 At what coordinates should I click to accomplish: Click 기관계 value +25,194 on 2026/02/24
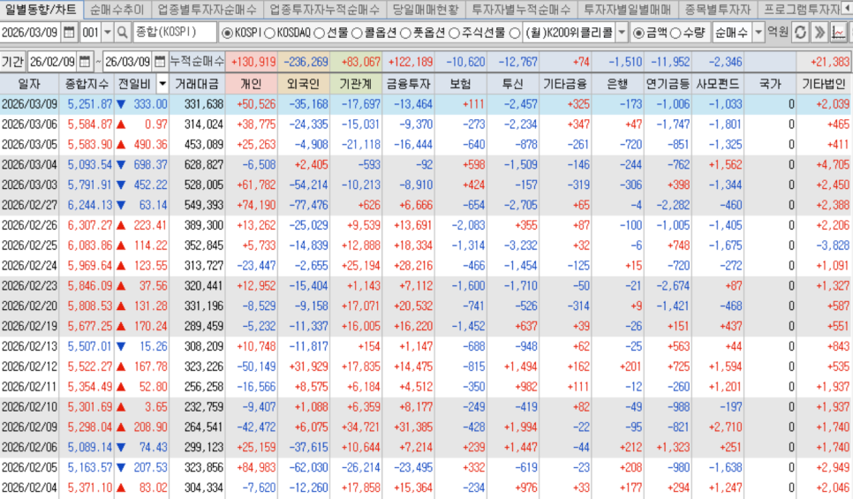click(x=360, y=265)
